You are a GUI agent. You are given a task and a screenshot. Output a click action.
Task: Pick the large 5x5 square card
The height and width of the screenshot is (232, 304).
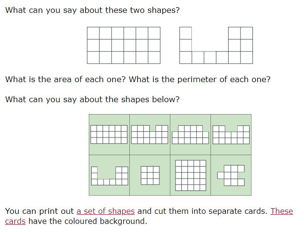[x=190, y=175]
